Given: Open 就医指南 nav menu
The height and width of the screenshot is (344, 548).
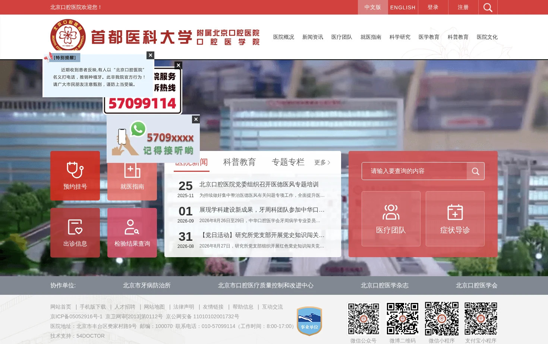Looking at the screenshot, I should click(x=371, y=37).
